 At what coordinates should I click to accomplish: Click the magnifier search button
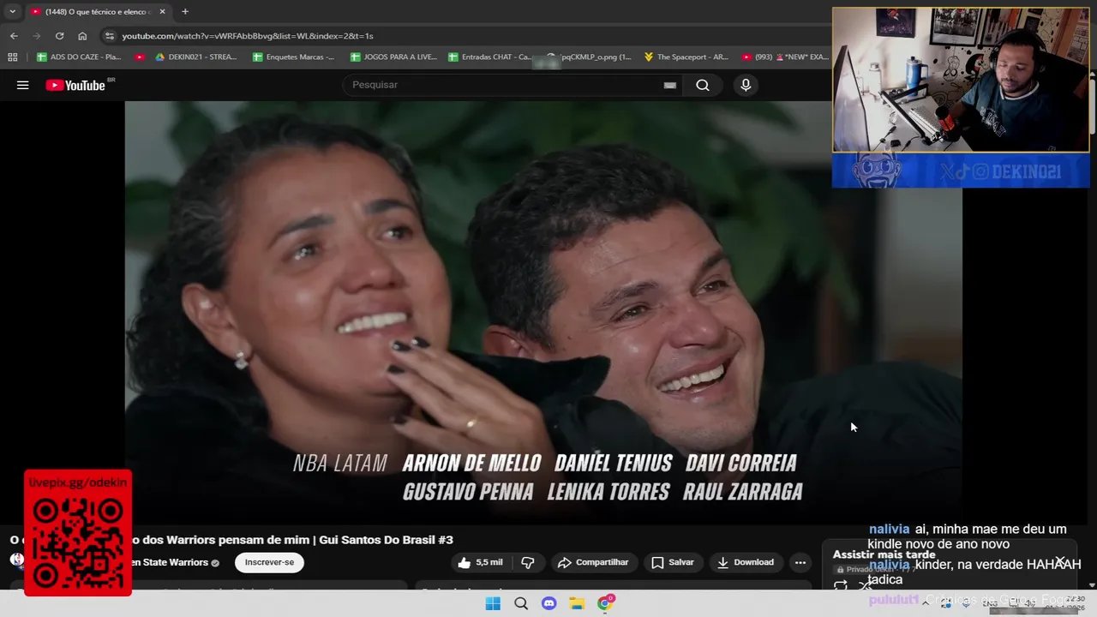point(703,85)
